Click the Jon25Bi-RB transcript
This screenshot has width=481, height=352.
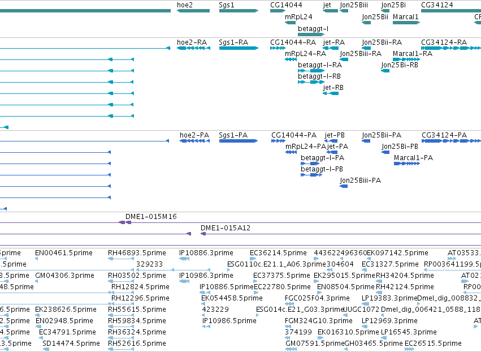click(x=385, y=71)
